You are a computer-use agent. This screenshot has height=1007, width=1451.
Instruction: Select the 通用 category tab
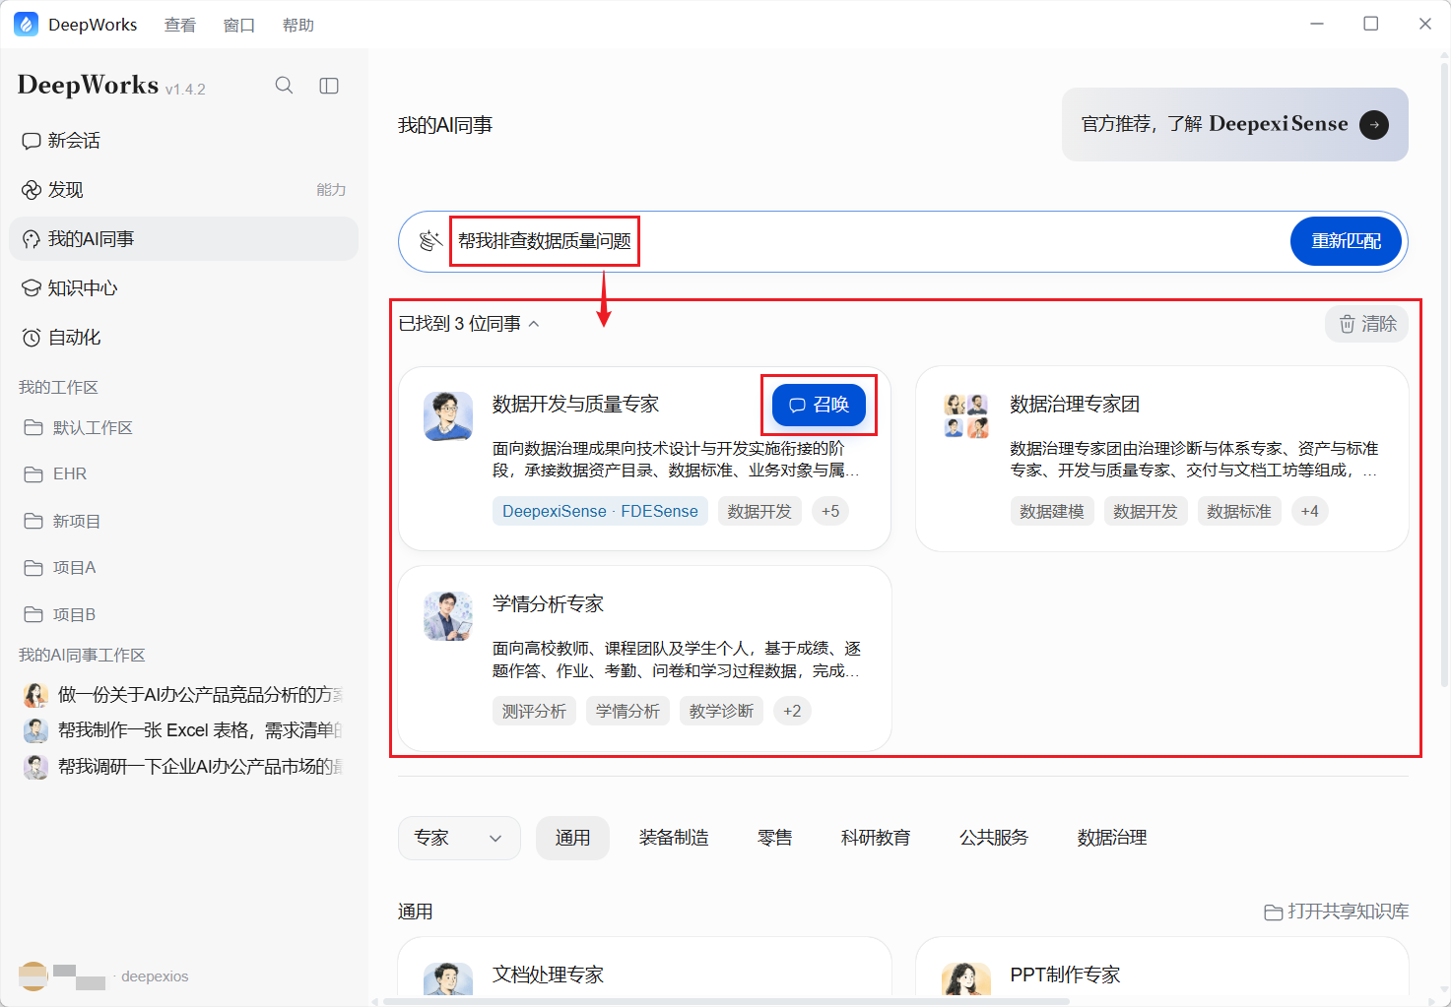point(572,838)
